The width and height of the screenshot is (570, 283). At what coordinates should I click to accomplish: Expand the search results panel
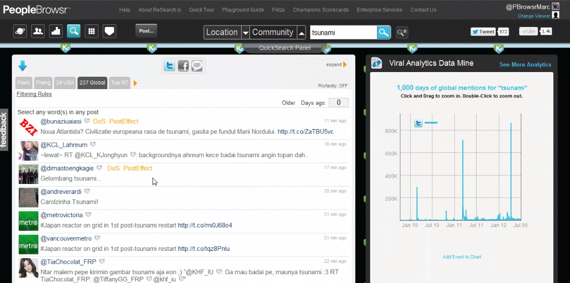tap(337, 65)
